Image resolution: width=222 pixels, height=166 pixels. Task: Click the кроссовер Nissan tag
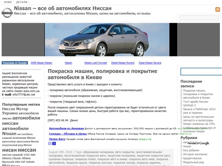click(28, 142)
